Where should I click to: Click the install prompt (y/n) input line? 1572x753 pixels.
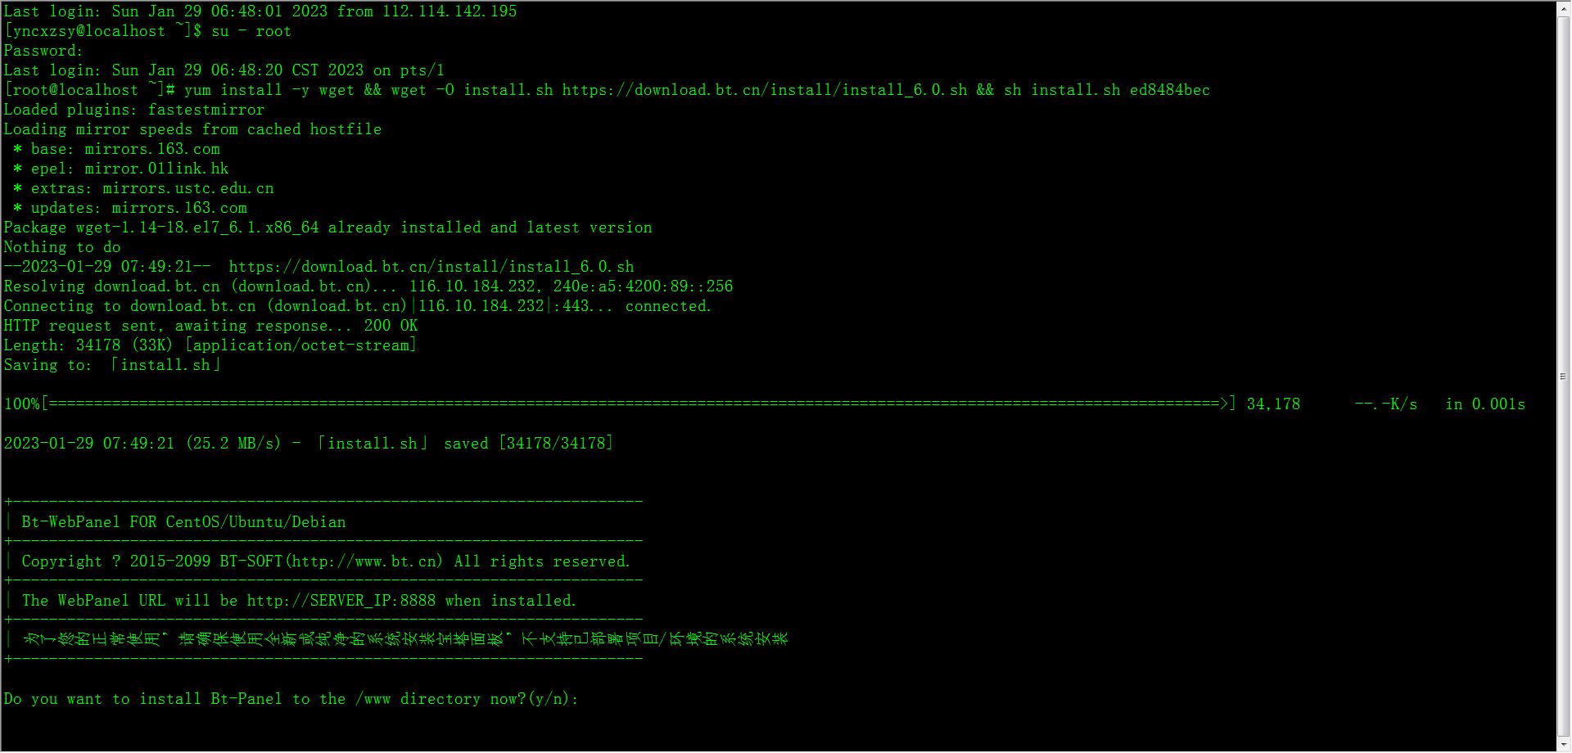[291, 699]
